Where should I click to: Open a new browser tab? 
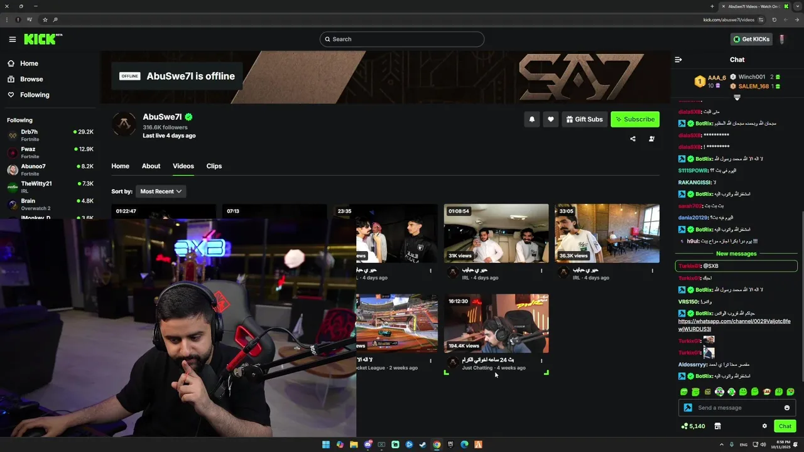[x=712, y=6]
